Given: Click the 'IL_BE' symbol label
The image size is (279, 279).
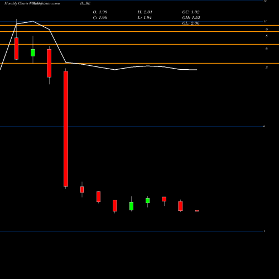Looking at the screenshot, I should point(85,3).
